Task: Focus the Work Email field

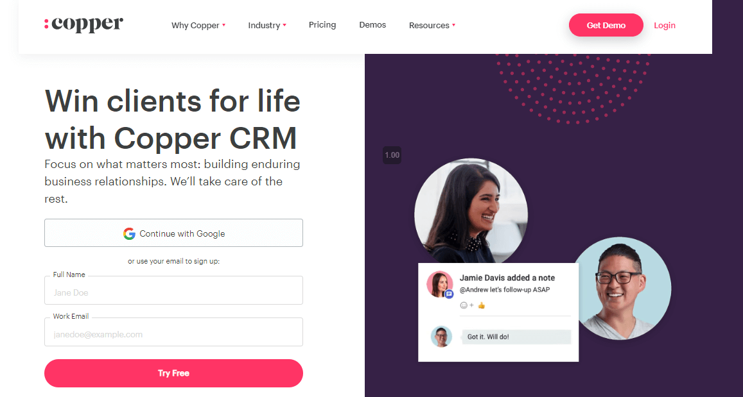Action: (173, 332)
